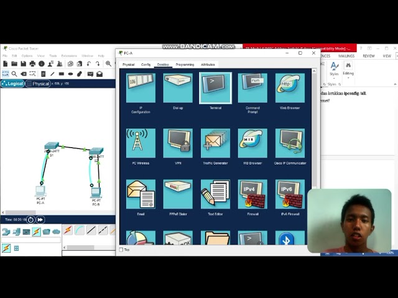
Task: Click the Add Complex PDU open envelope icon
Action: [x=99, y=74]
